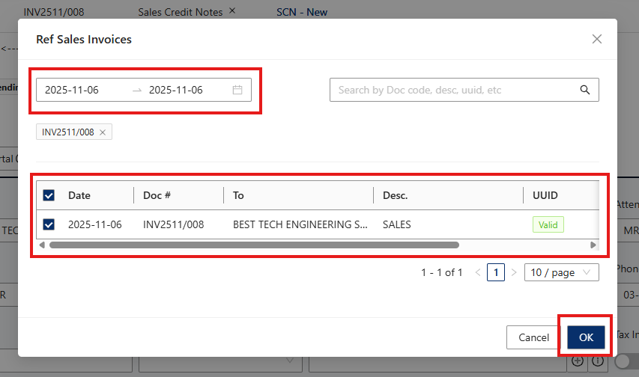Switch to the SCN - New tab

point(301,12)
